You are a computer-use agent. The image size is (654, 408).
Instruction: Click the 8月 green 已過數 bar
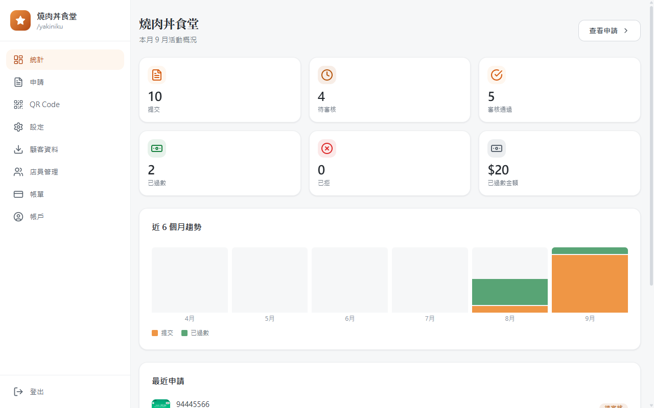tap(510, 292)
